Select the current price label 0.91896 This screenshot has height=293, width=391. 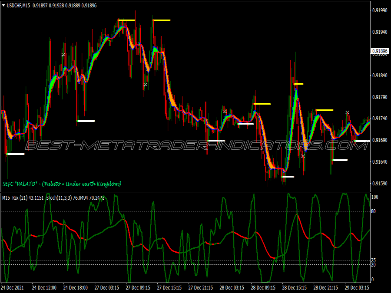point(380,51)
